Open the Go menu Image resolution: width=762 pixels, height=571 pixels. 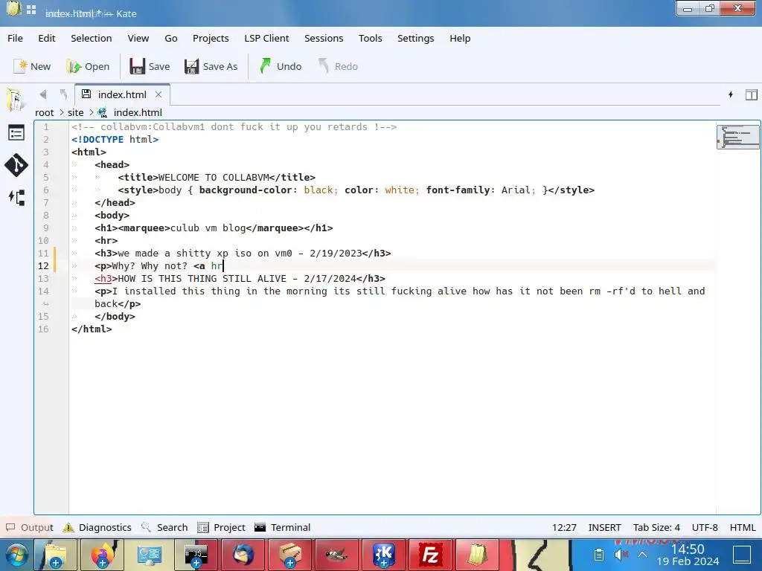[171, 39]
